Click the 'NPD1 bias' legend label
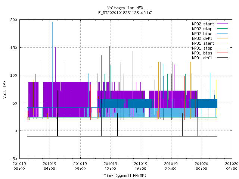 pyautogui.click(x=202, y=53)
